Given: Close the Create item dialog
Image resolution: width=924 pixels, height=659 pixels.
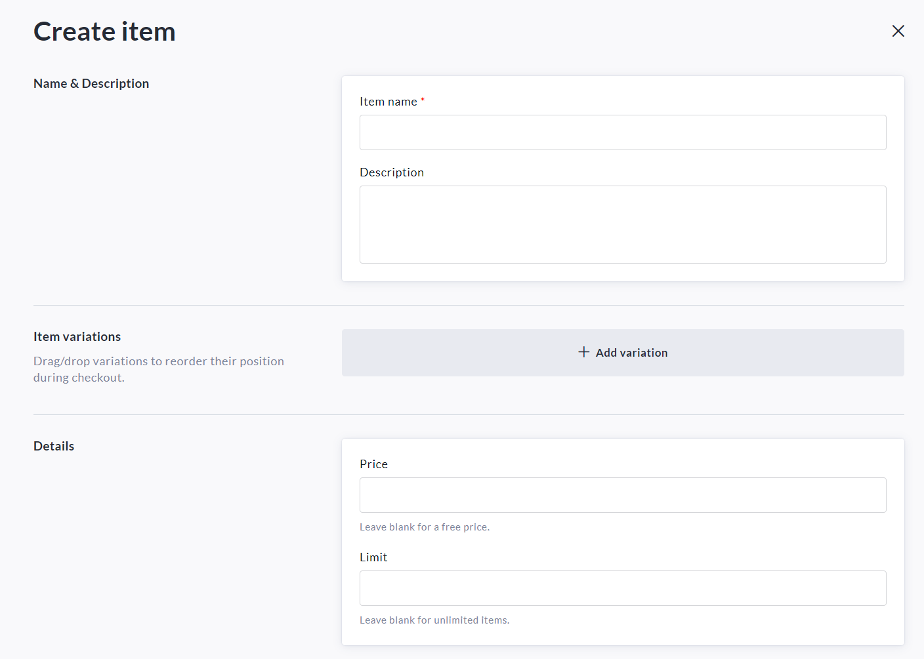Looking at the screenshot, I should pyautogui.click(x=898, y=31).
